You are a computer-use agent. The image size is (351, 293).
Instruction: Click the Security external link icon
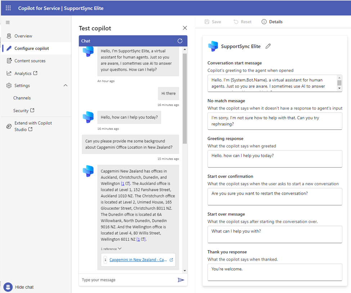pos(32,110)
